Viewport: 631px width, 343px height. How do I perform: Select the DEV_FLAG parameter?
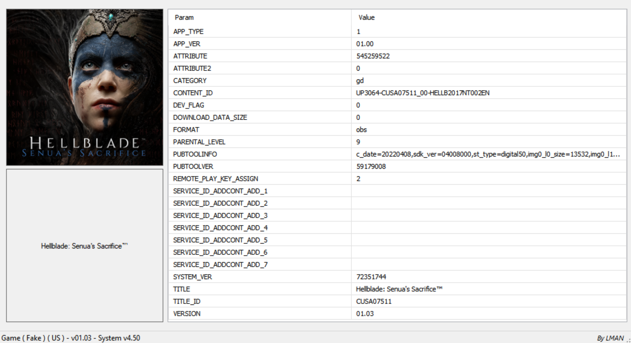tap(188, 105)
